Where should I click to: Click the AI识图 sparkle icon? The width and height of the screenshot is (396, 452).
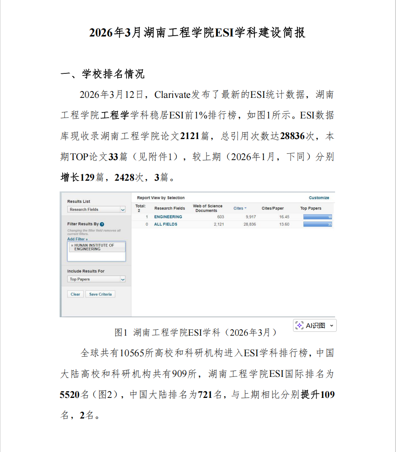coord(299,325)
